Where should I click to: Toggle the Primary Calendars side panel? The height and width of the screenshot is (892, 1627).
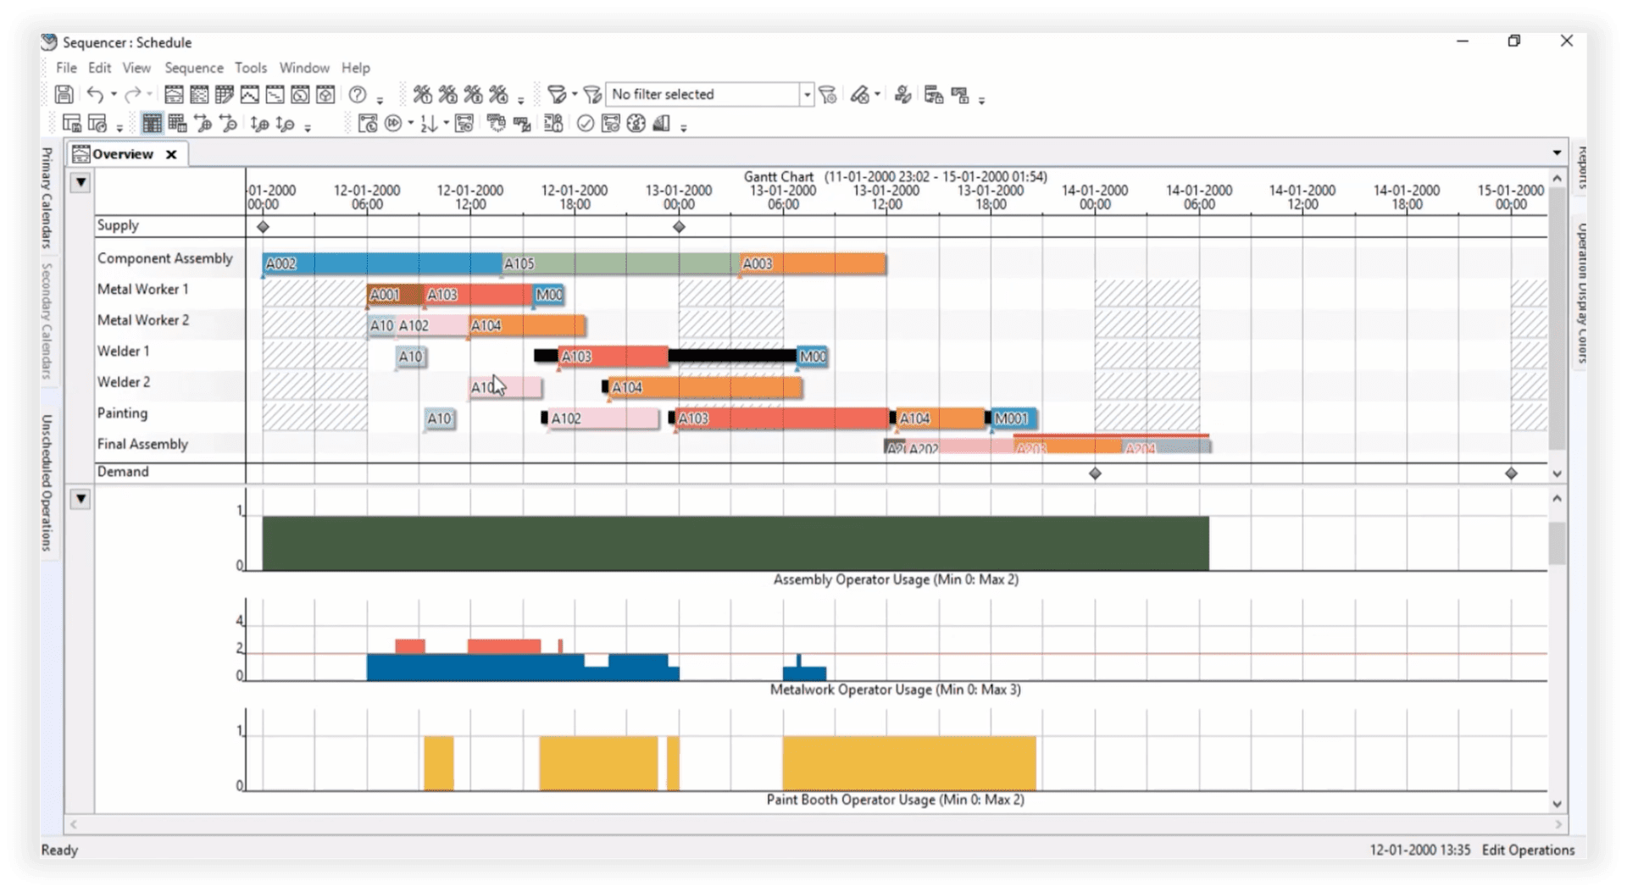point(47,197)
